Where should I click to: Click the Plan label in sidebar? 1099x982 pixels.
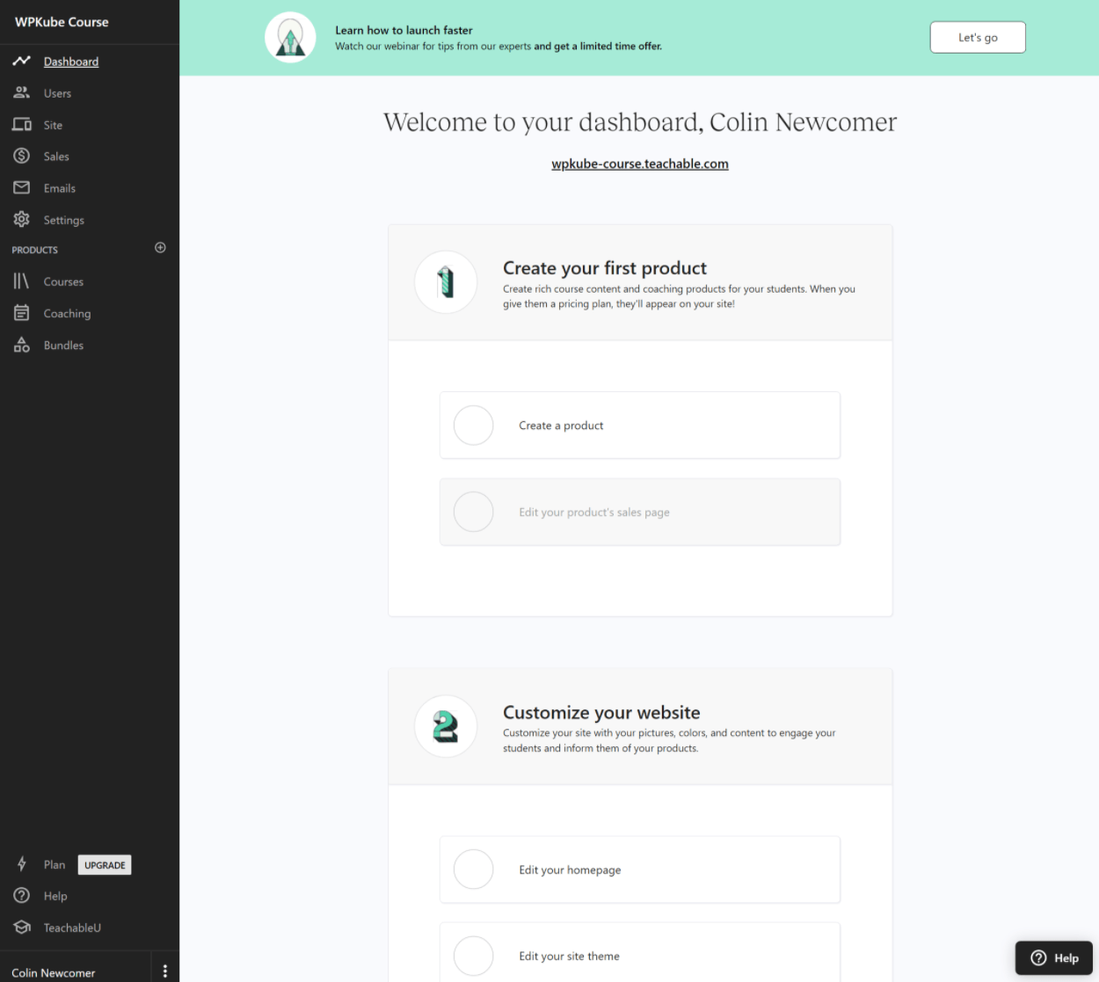click(x=55, y=865)
